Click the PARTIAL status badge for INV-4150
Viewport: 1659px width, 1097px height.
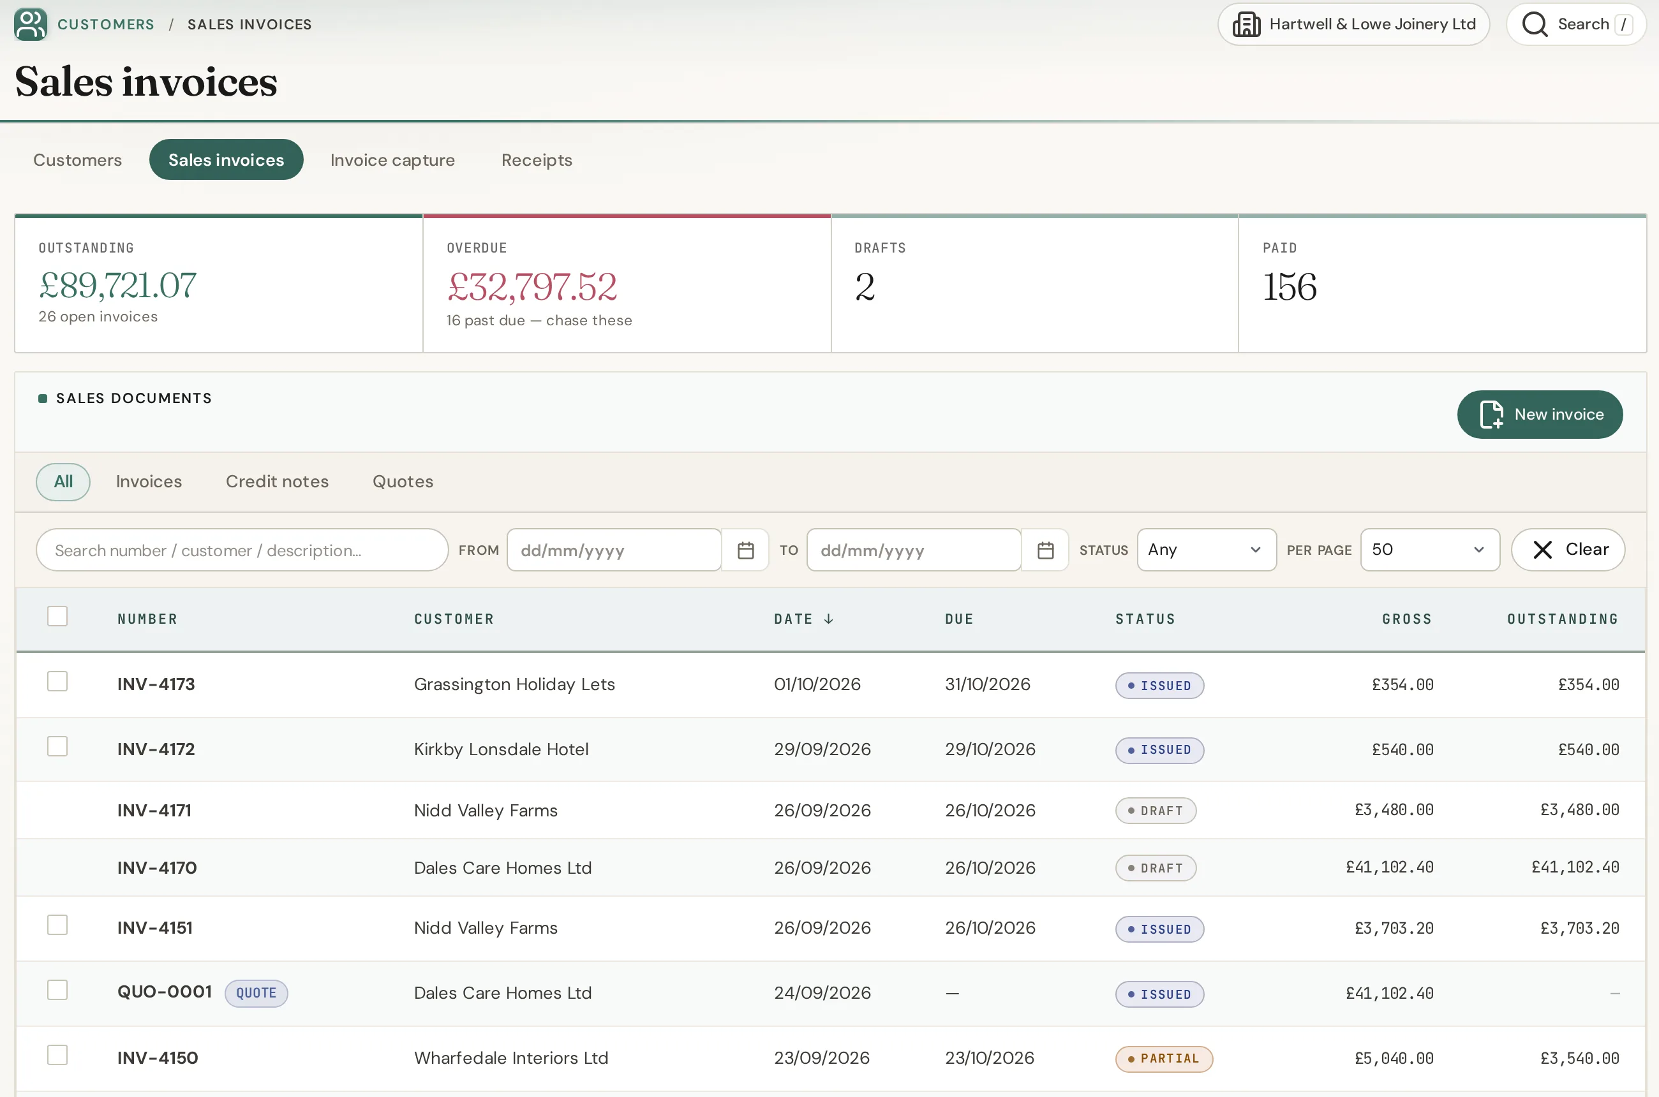point(1163,1059)
